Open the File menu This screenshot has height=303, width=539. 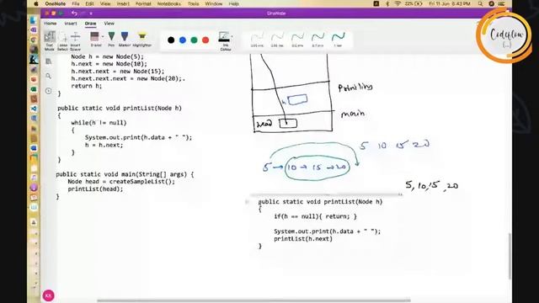point(76,3)
